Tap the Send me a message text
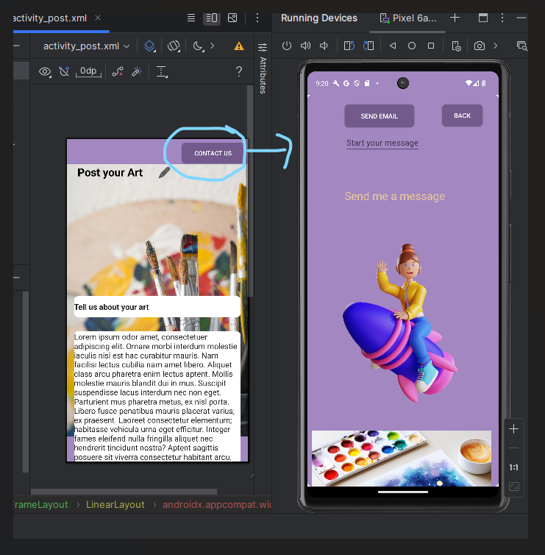 [395, 196]
